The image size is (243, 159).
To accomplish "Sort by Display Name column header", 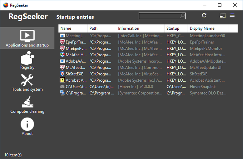I will click(x=208, y=28).
